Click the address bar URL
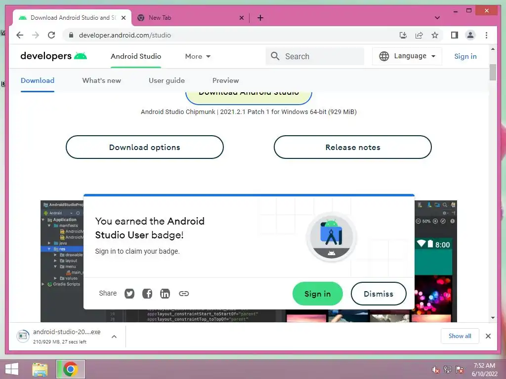506x379 pixels. click(x=125, y=35)
